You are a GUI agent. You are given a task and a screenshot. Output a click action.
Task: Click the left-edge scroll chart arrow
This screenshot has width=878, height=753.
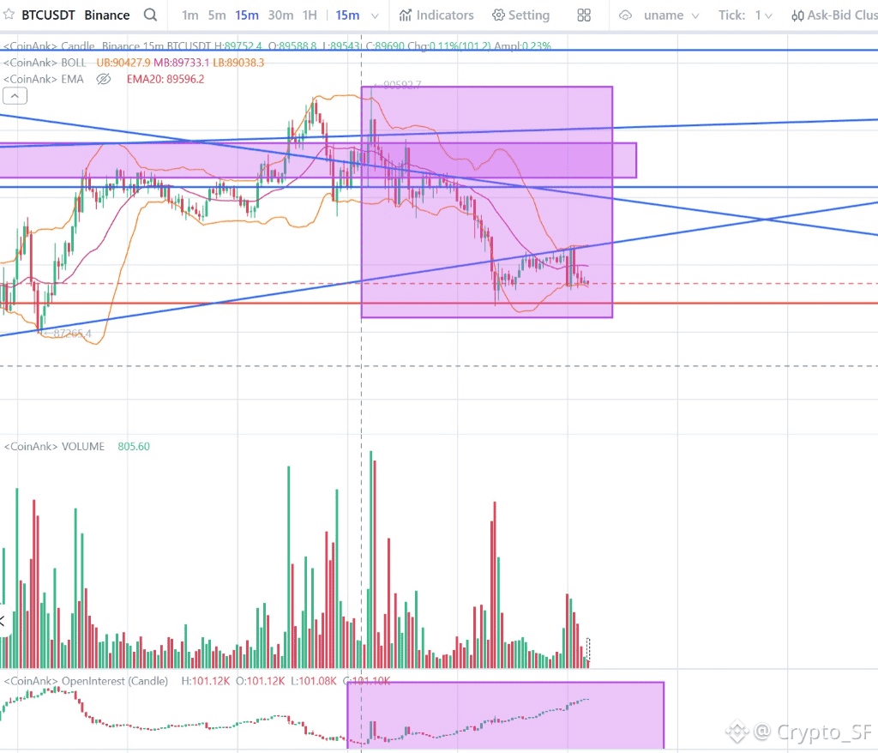pyautogui.click(x=3, y=621)
